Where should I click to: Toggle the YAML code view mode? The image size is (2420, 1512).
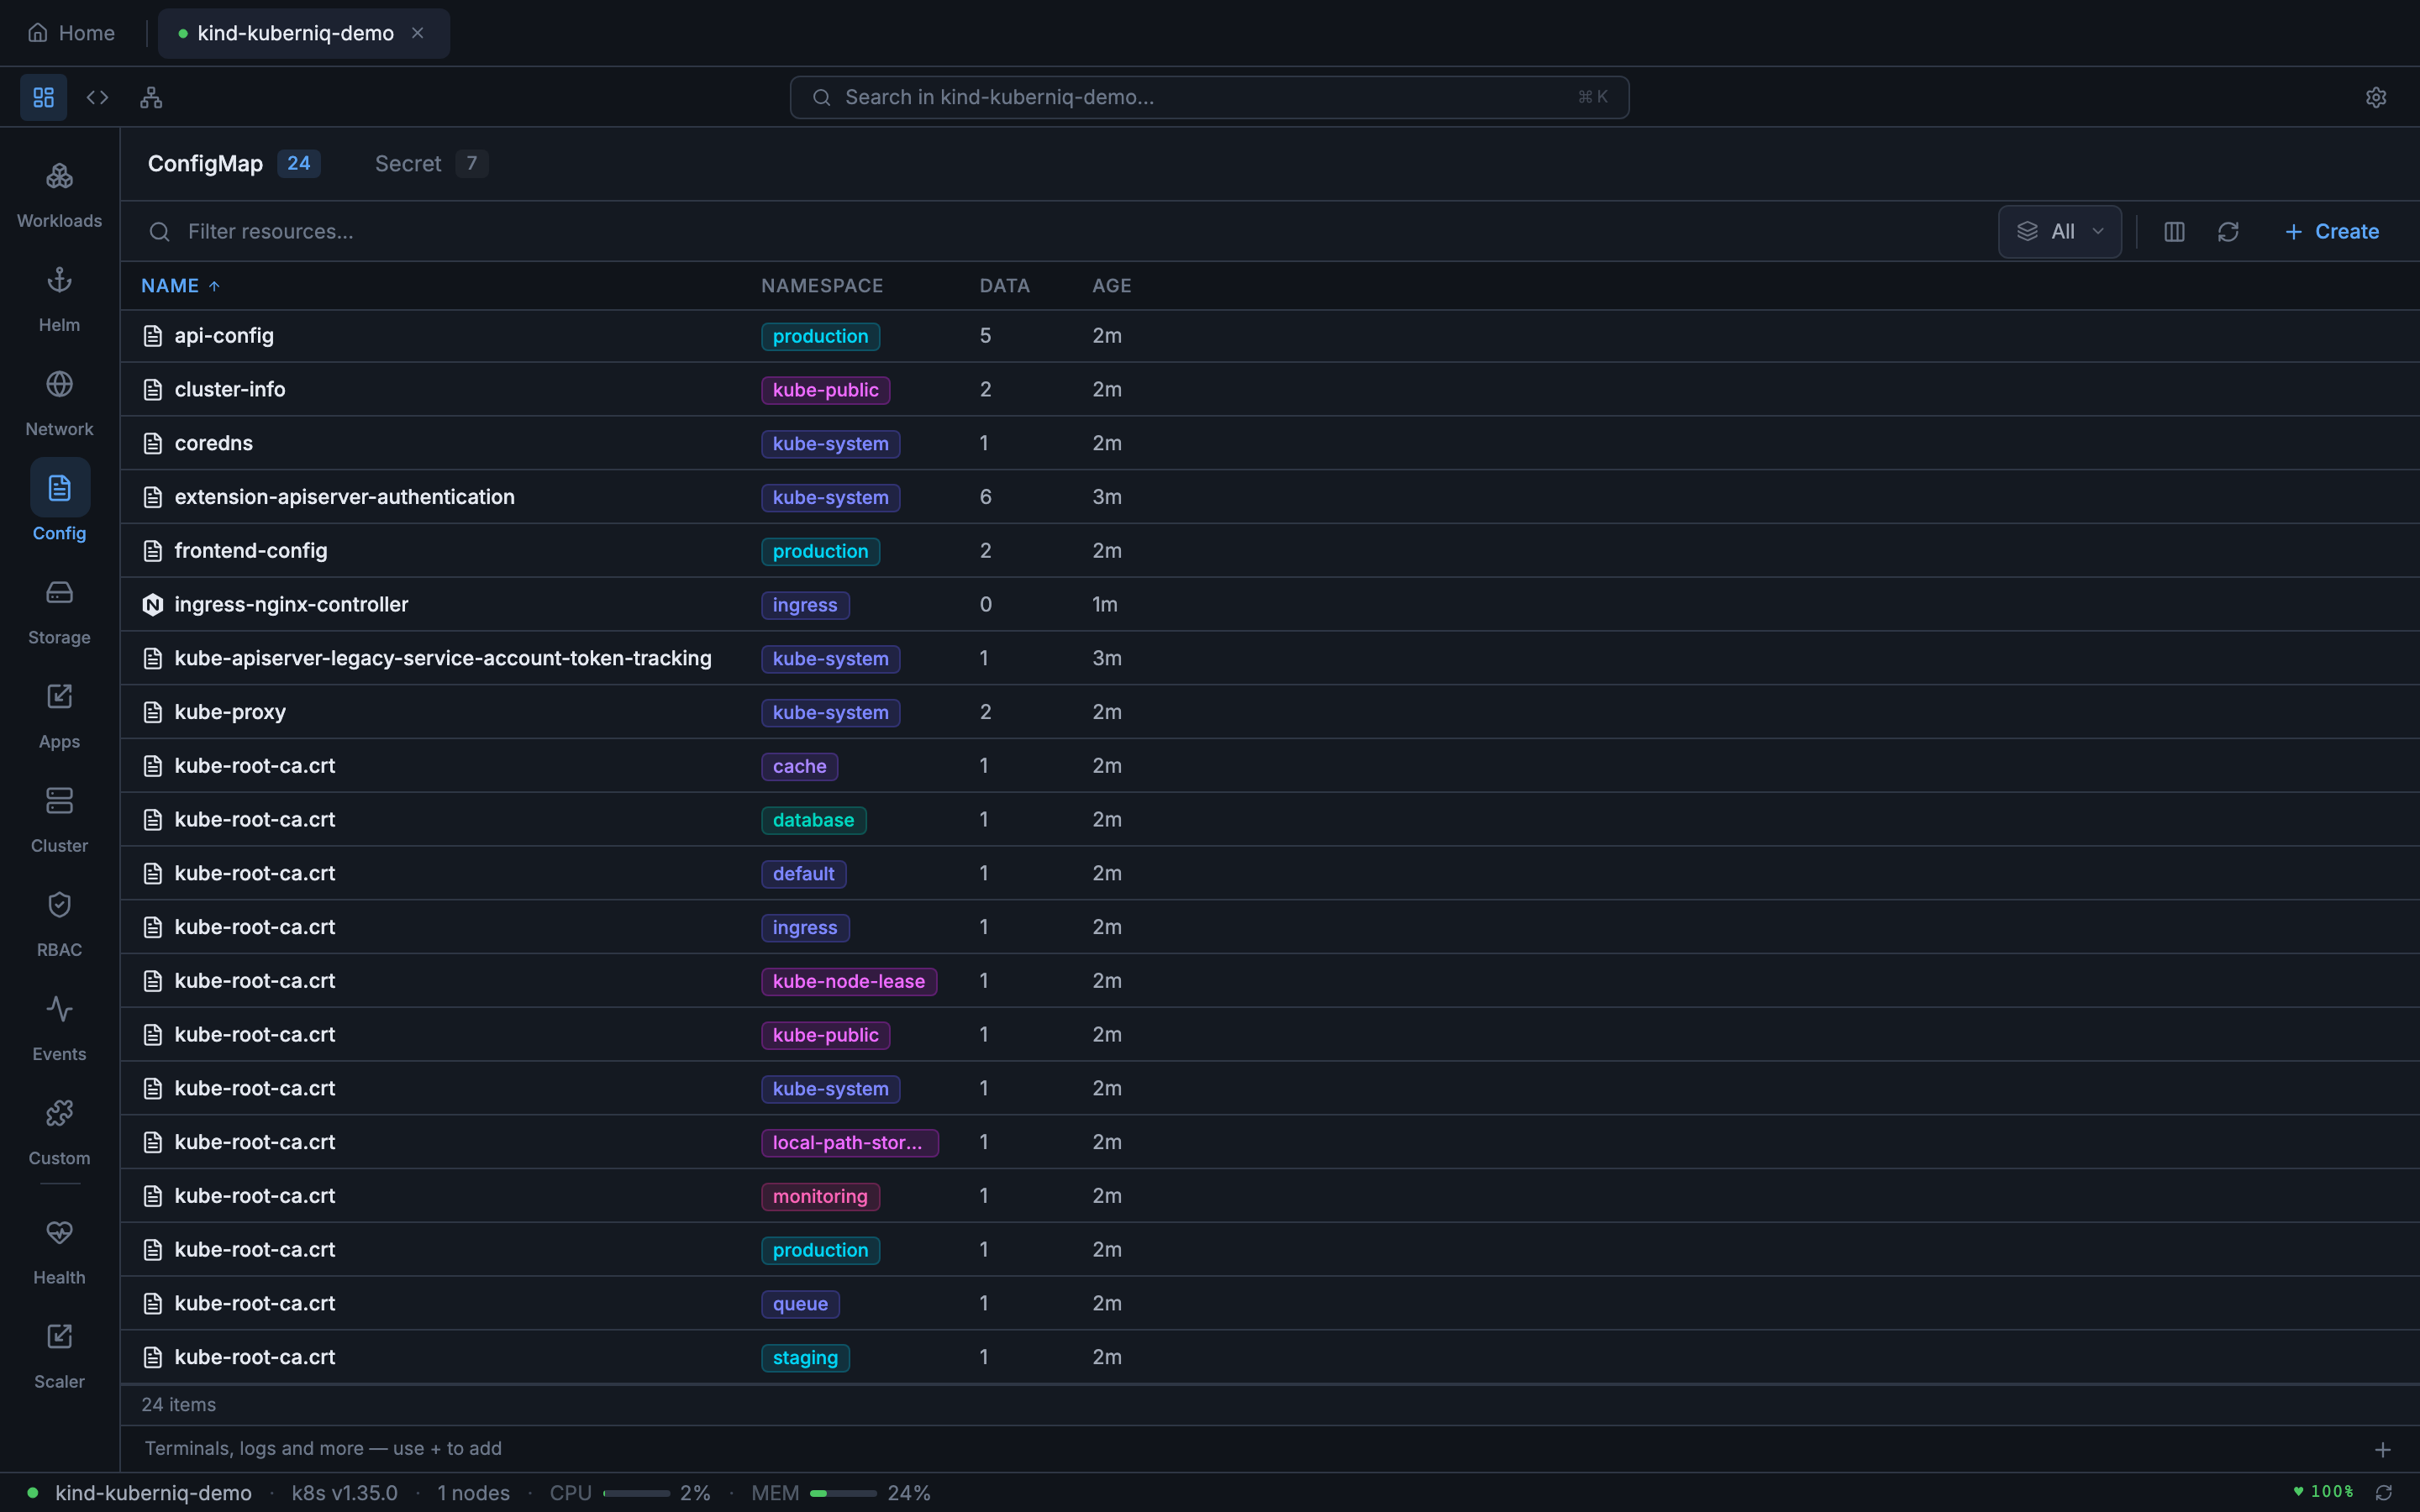point(97,97)
